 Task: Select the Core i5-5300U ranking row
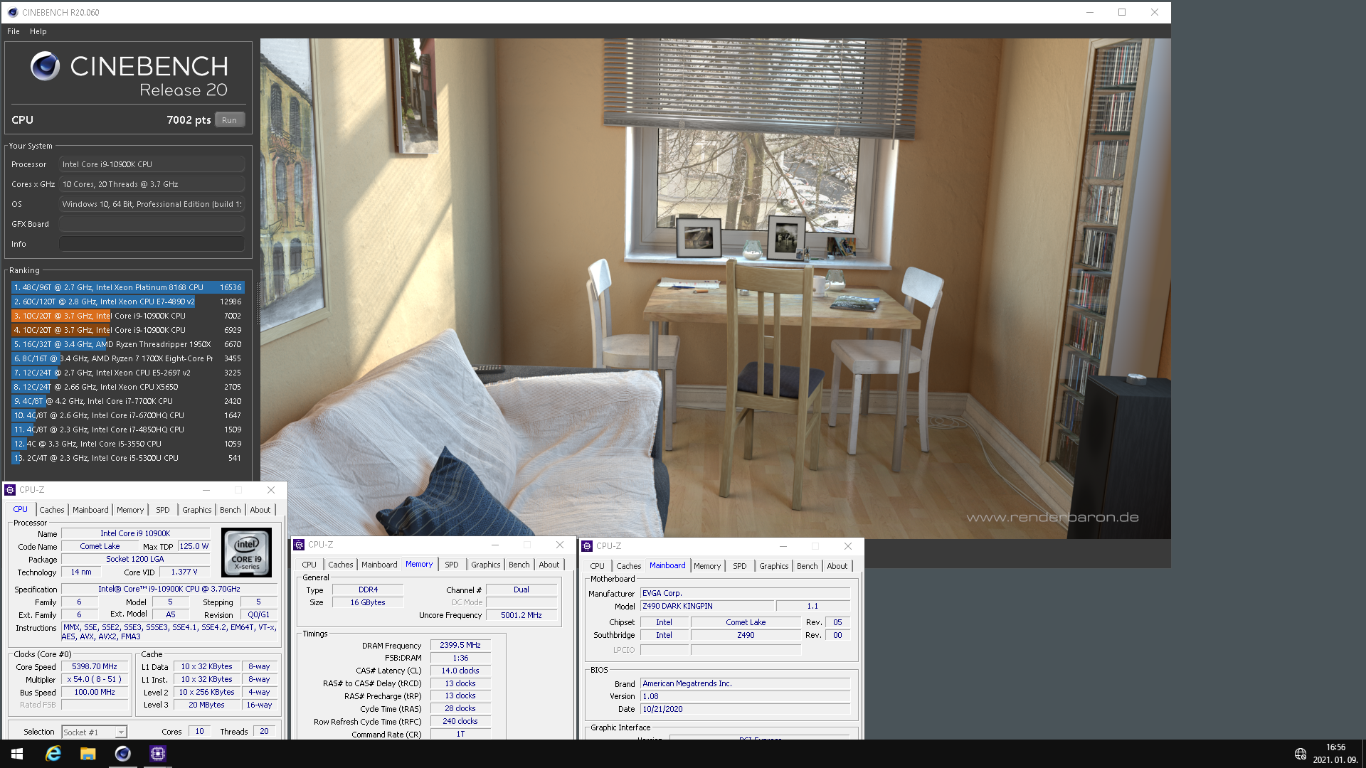(x=128, y=458)
